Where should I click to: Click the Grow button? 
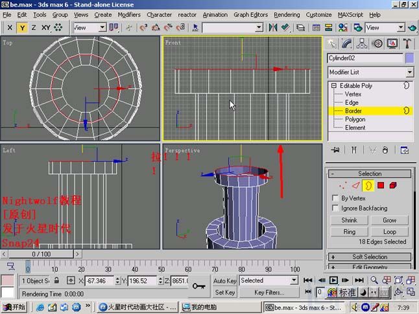tap(390, 220)
